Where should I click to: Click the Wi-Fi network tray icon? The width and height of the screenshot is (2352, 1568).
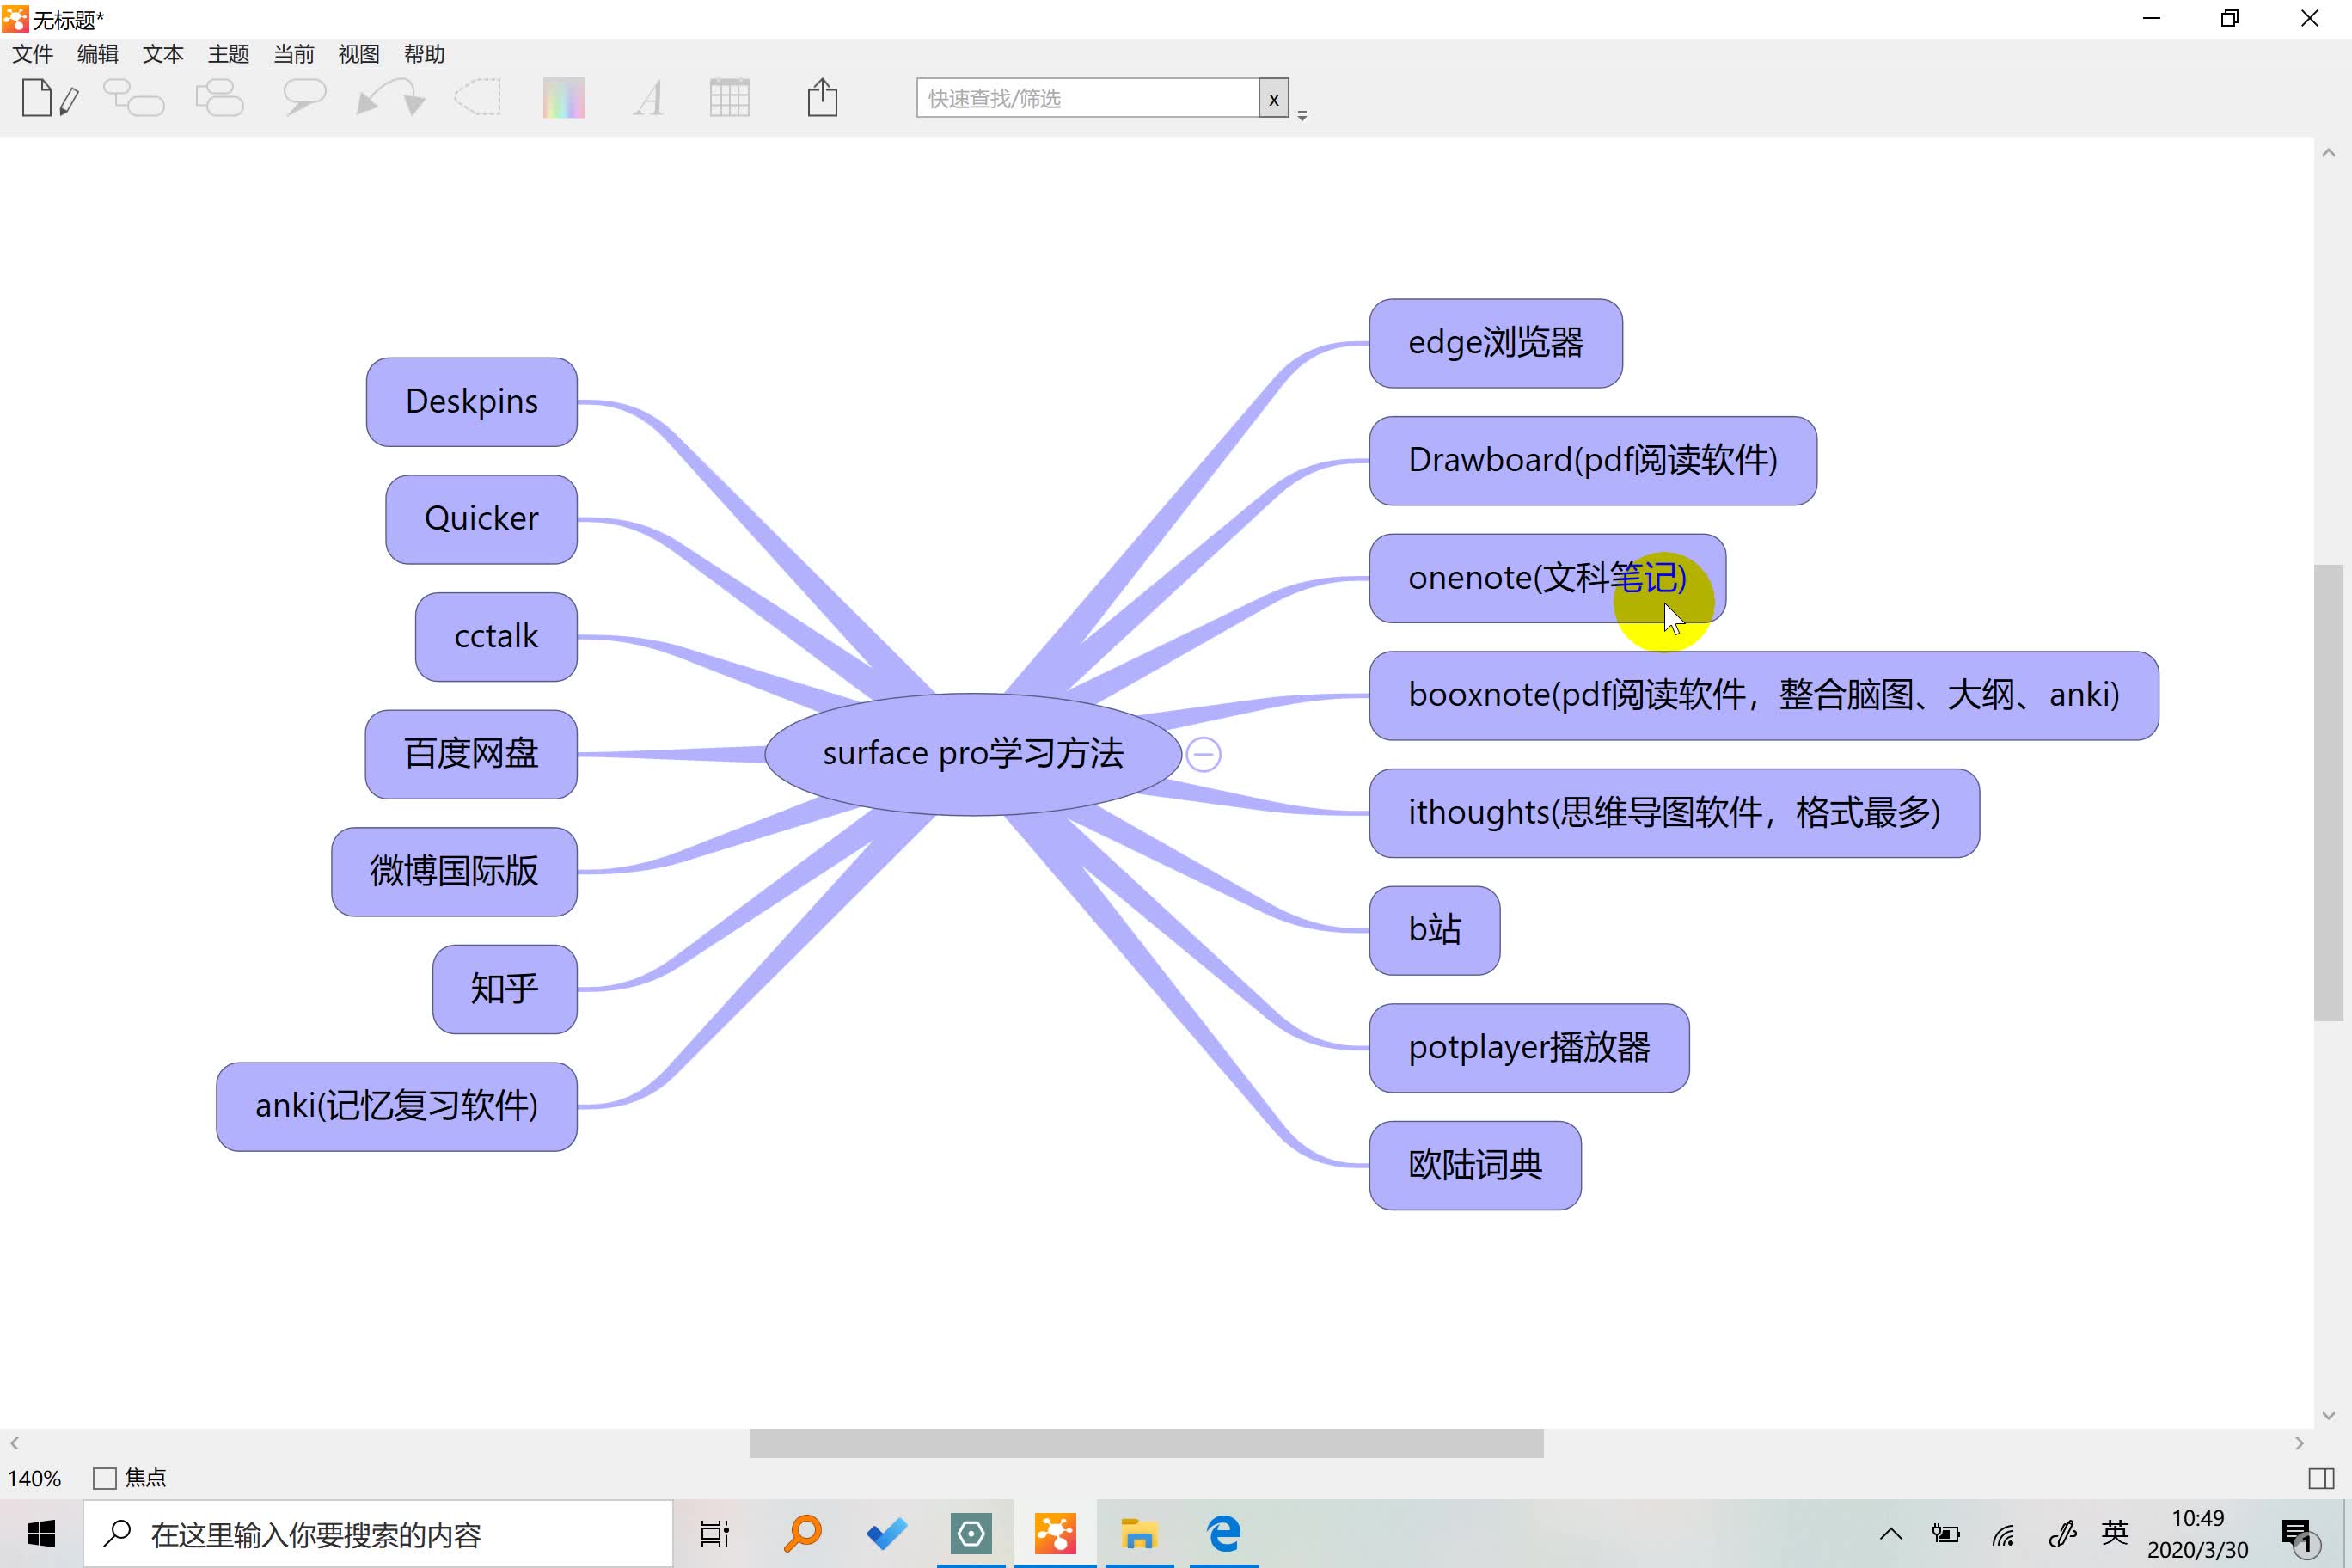point(2003,1534)
